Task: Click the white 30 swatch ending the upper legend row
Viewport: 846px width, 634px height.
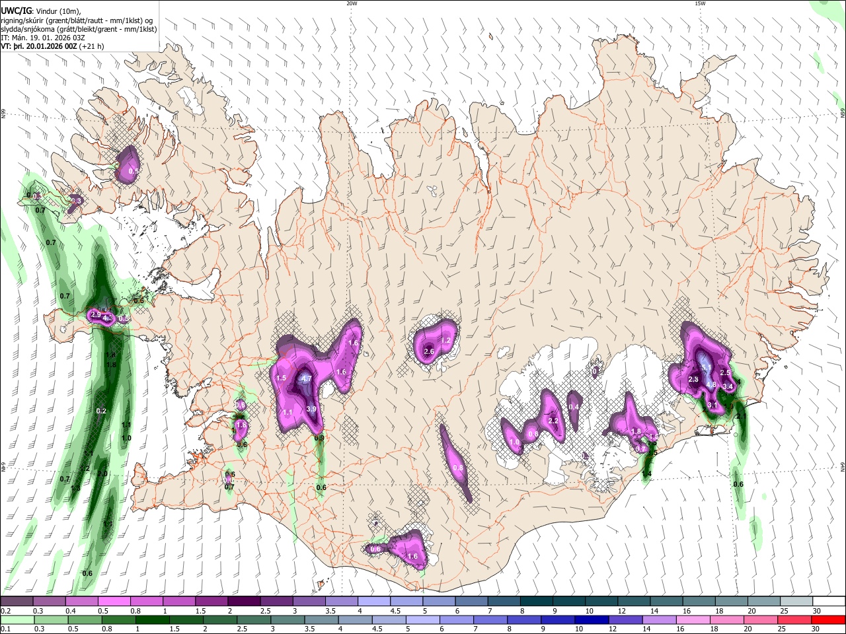Action: tap(828, 601)
